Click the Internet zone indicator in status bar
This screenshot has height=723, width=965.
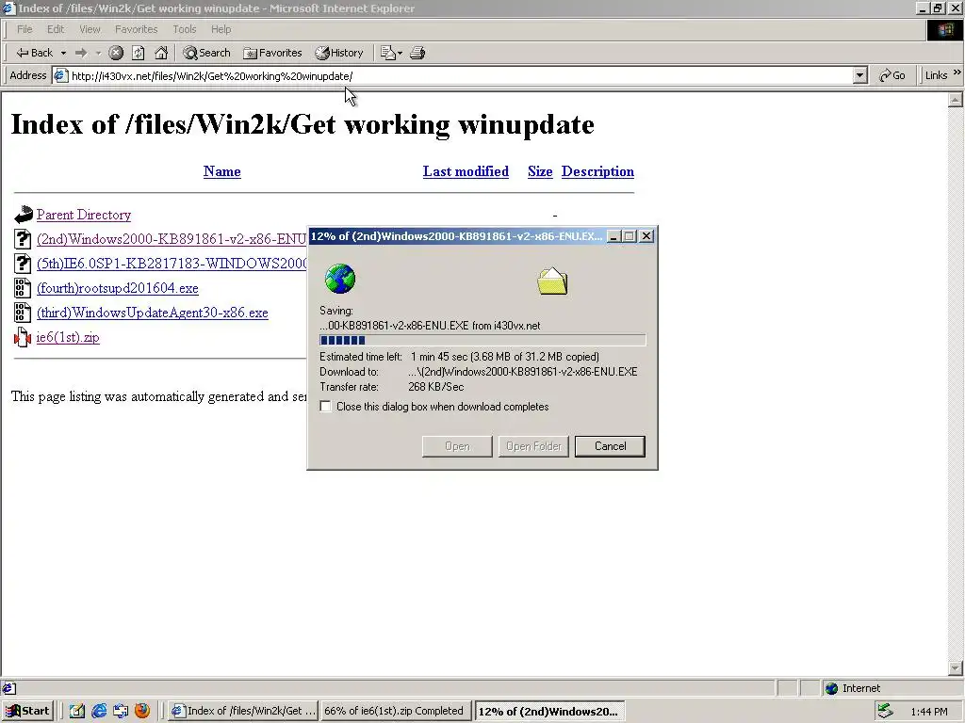tap(853, 688)
